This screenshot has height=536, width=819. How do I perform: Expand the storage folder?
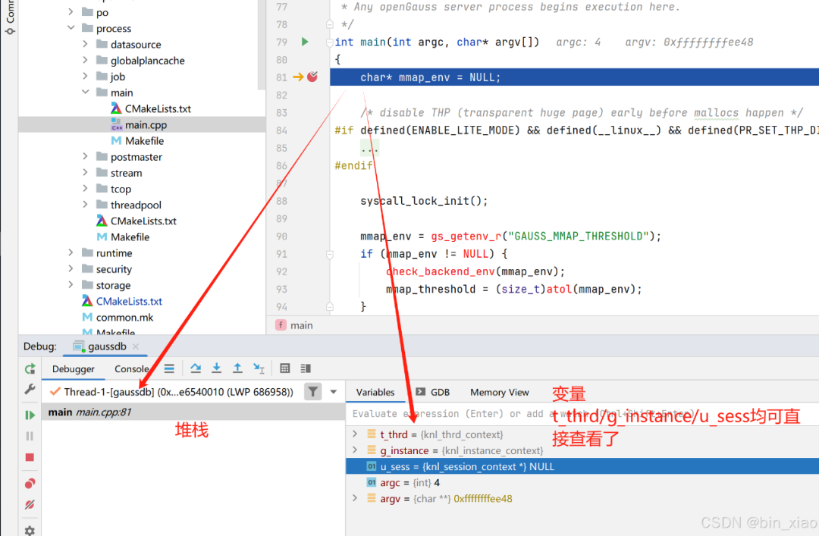(x=71, y=285)
